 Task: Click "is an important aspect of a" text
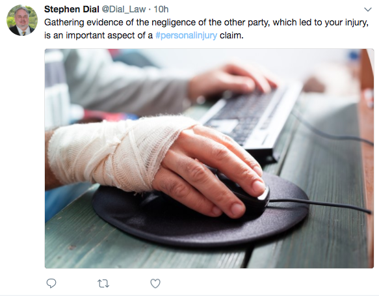(98, 35)
